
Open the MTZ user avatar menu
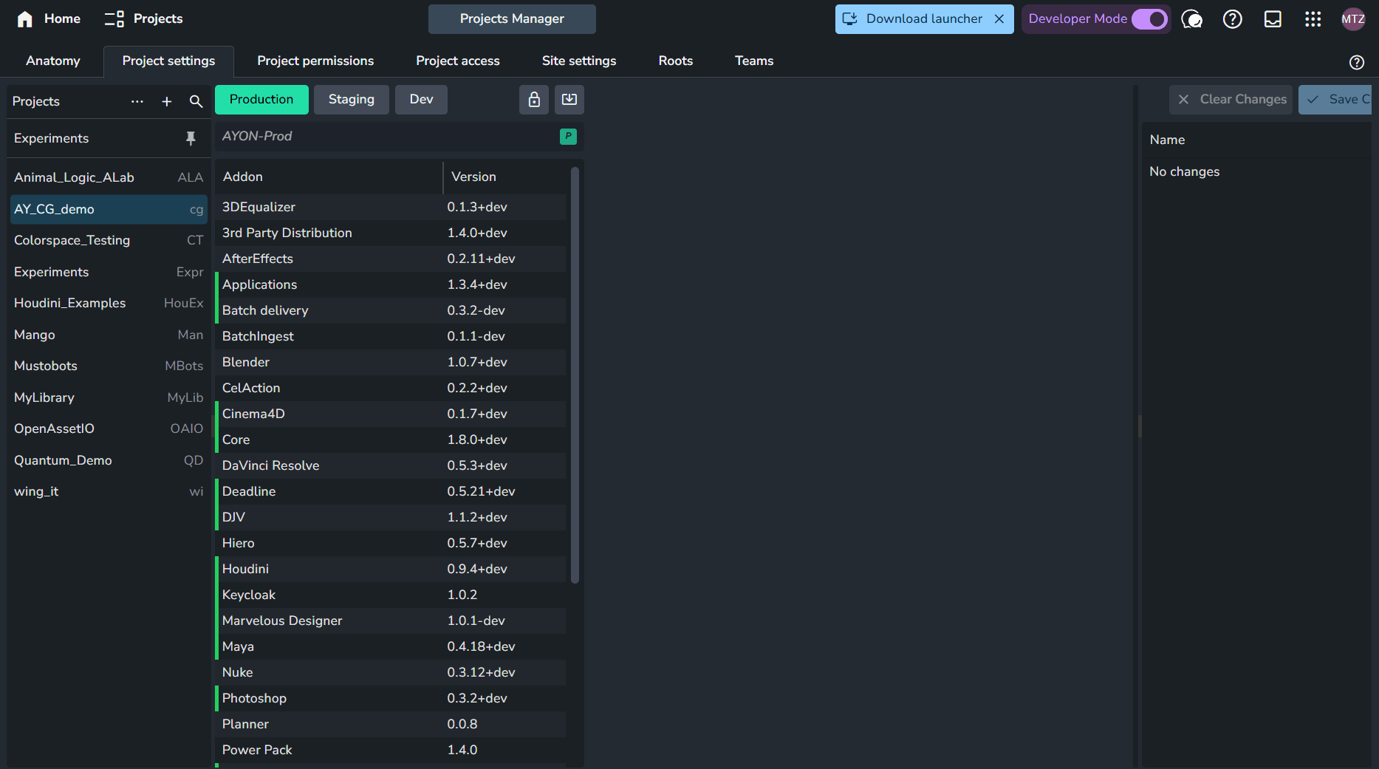point(1352,19)
